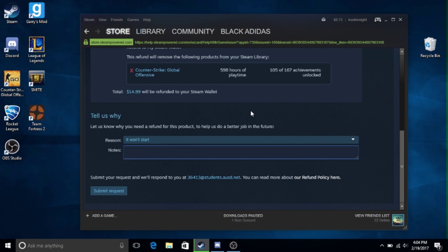Viewport: 448px width, 252px height.
Task: Open Steam notifications inbox icon
Action: pyautogui.click(x=323, y=20)
